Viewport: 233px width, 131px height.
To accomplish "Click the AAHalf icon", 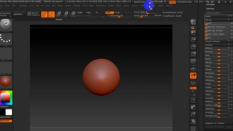I will coord(193,54).
